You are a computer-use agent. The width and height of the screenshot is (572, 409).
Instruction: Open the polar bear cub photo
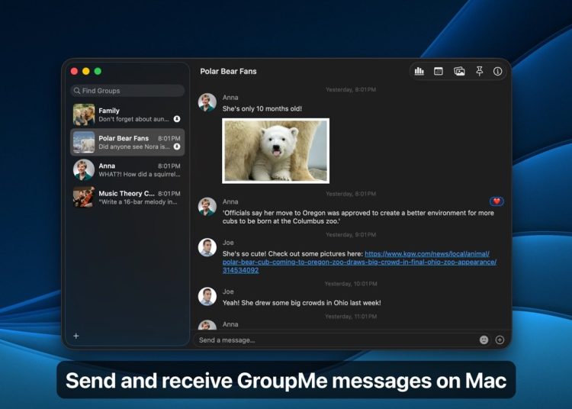click(x=275, y=150)
